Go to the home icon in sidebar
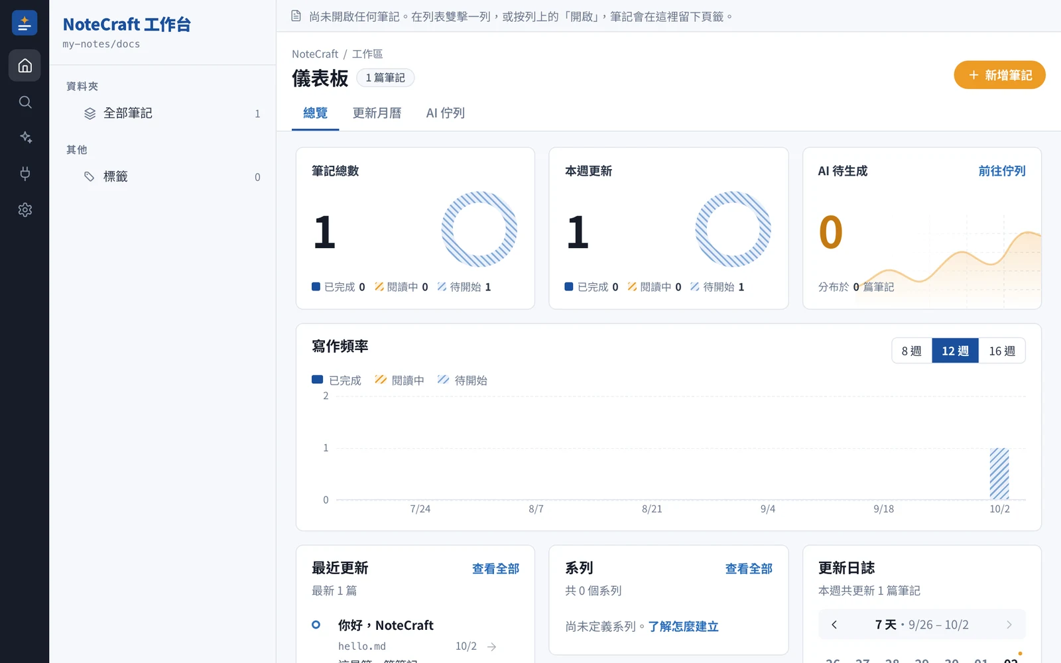Screen dimensions: 1061x663 click(25, 66)
